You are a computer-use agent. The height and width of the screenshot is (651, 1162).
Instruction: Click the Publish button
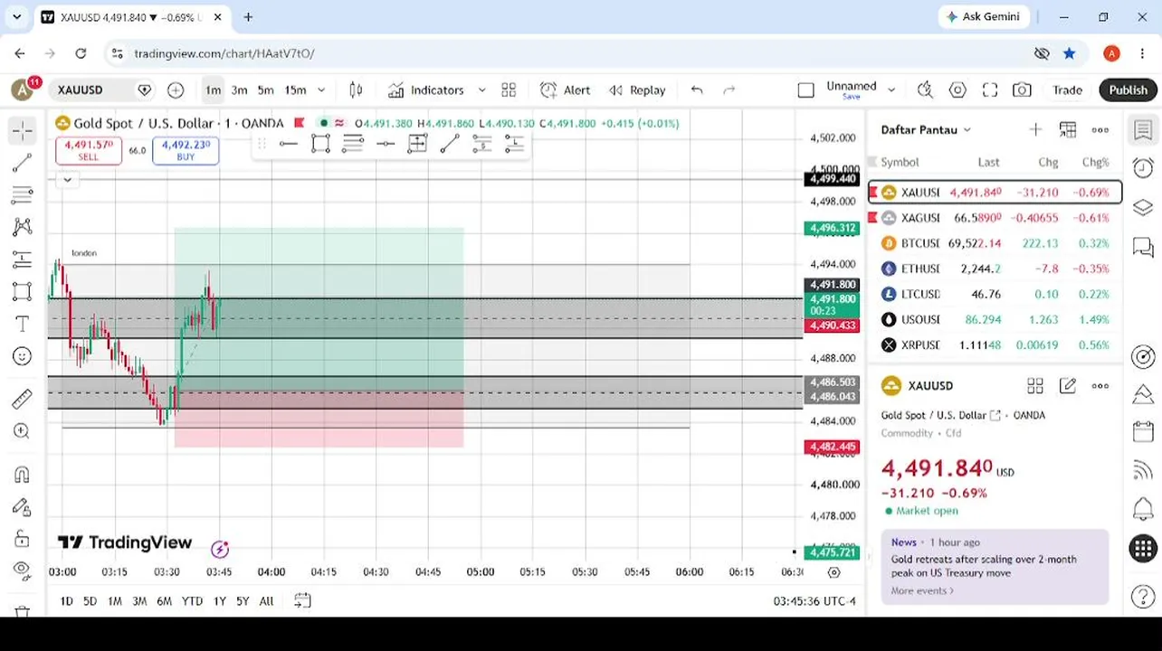tap(1128, 90)
